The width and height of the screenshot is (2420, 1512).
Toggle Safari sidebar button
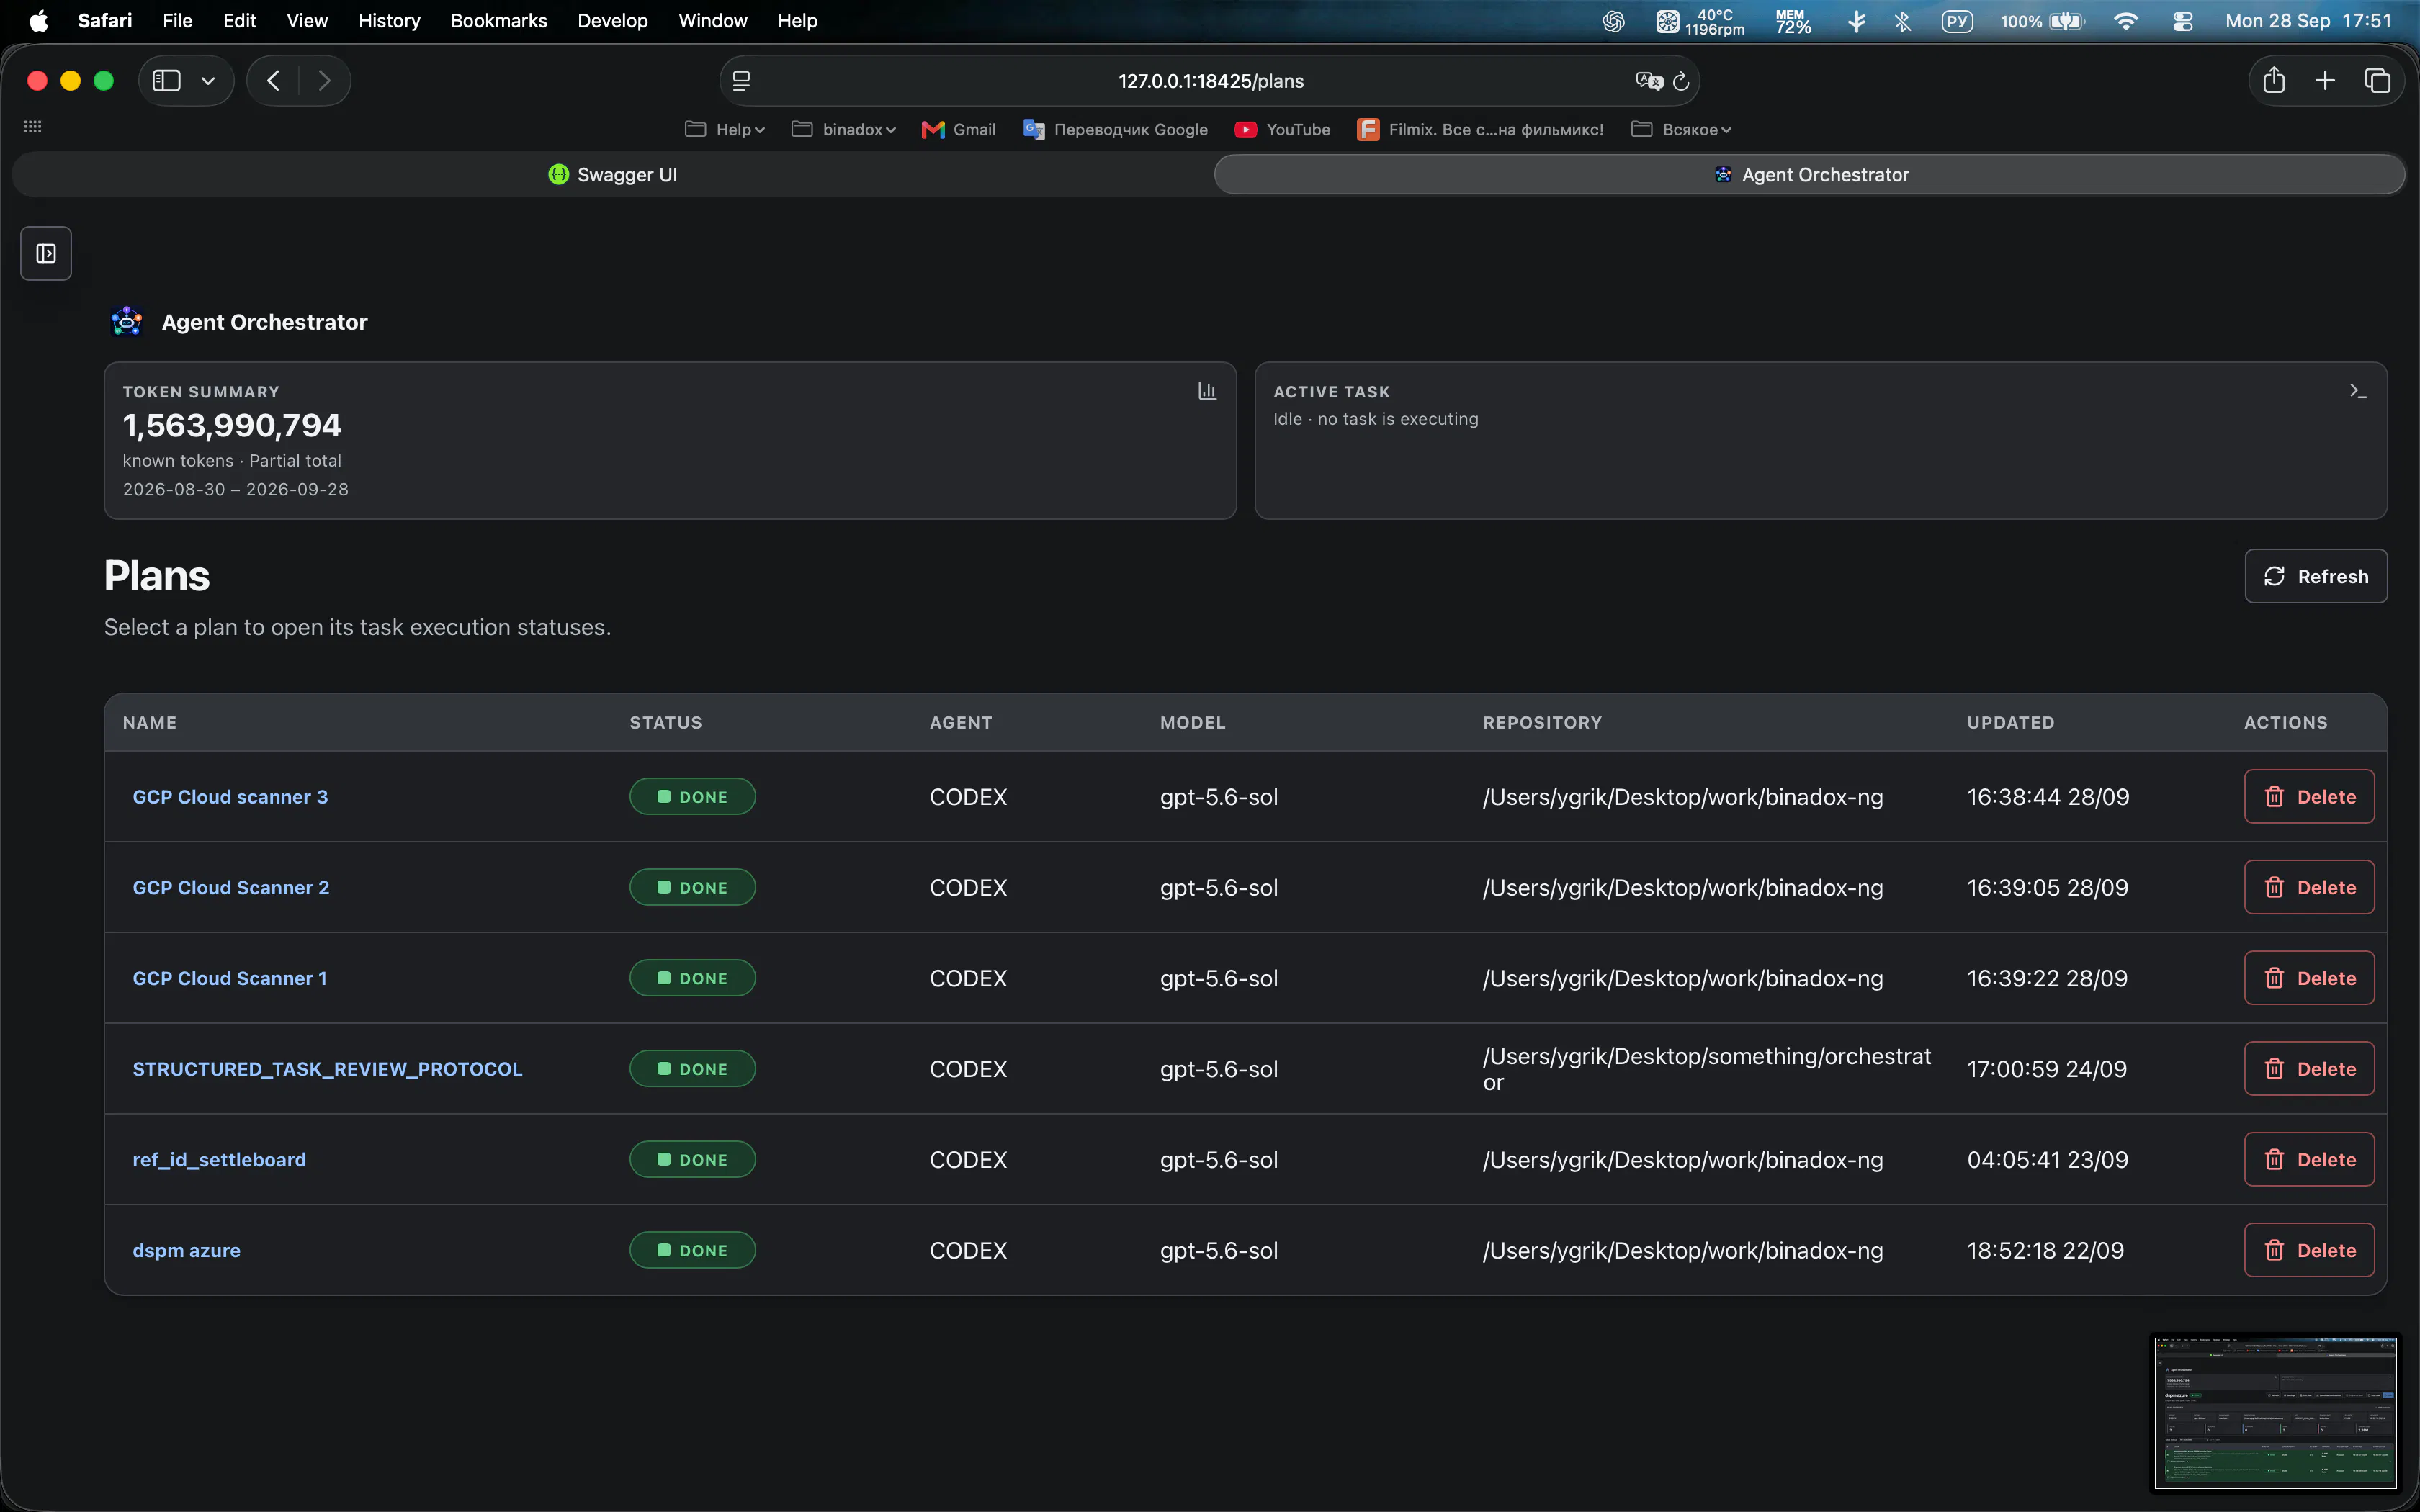(x=166, y=80)
